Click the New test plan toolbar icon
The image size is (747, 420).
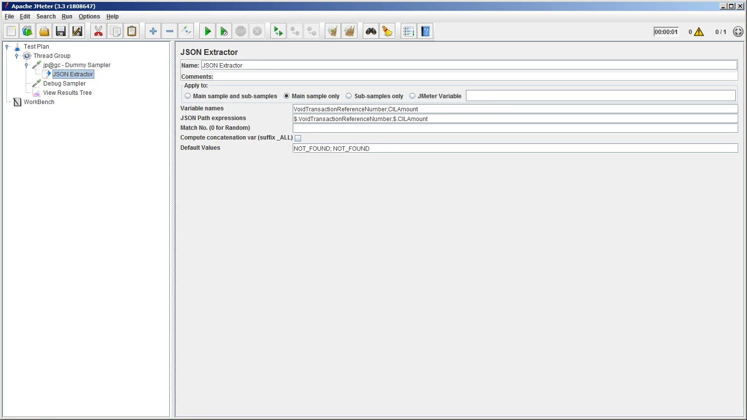[x=11, y=32]
